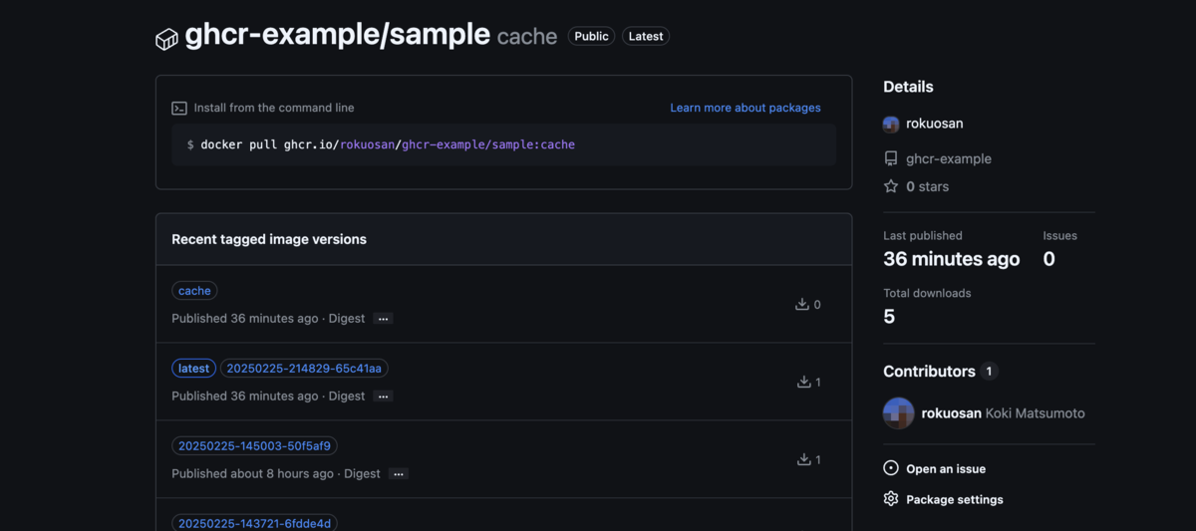Expand the Digest ellipsis in the 8 hours ago row
Image resolution: width=1196 pixels, height=531 pixels.
pyautogui.click(x=399, y=474)
